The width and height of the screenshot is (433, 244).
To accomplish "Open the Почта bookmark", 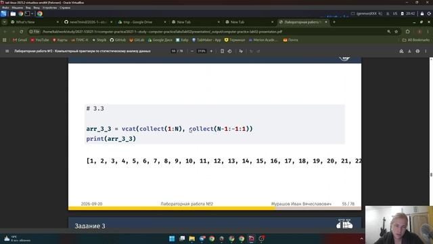I will click(291, 40).
